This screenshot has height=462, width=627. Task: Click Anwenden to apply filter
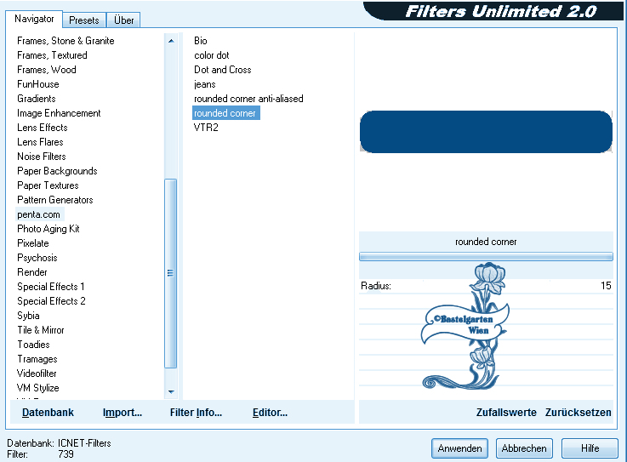click(459, 448)
